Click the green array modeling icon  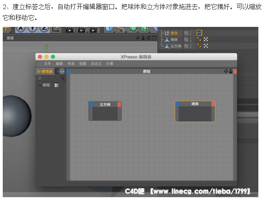pyautogui.click(x=145, y=29)
